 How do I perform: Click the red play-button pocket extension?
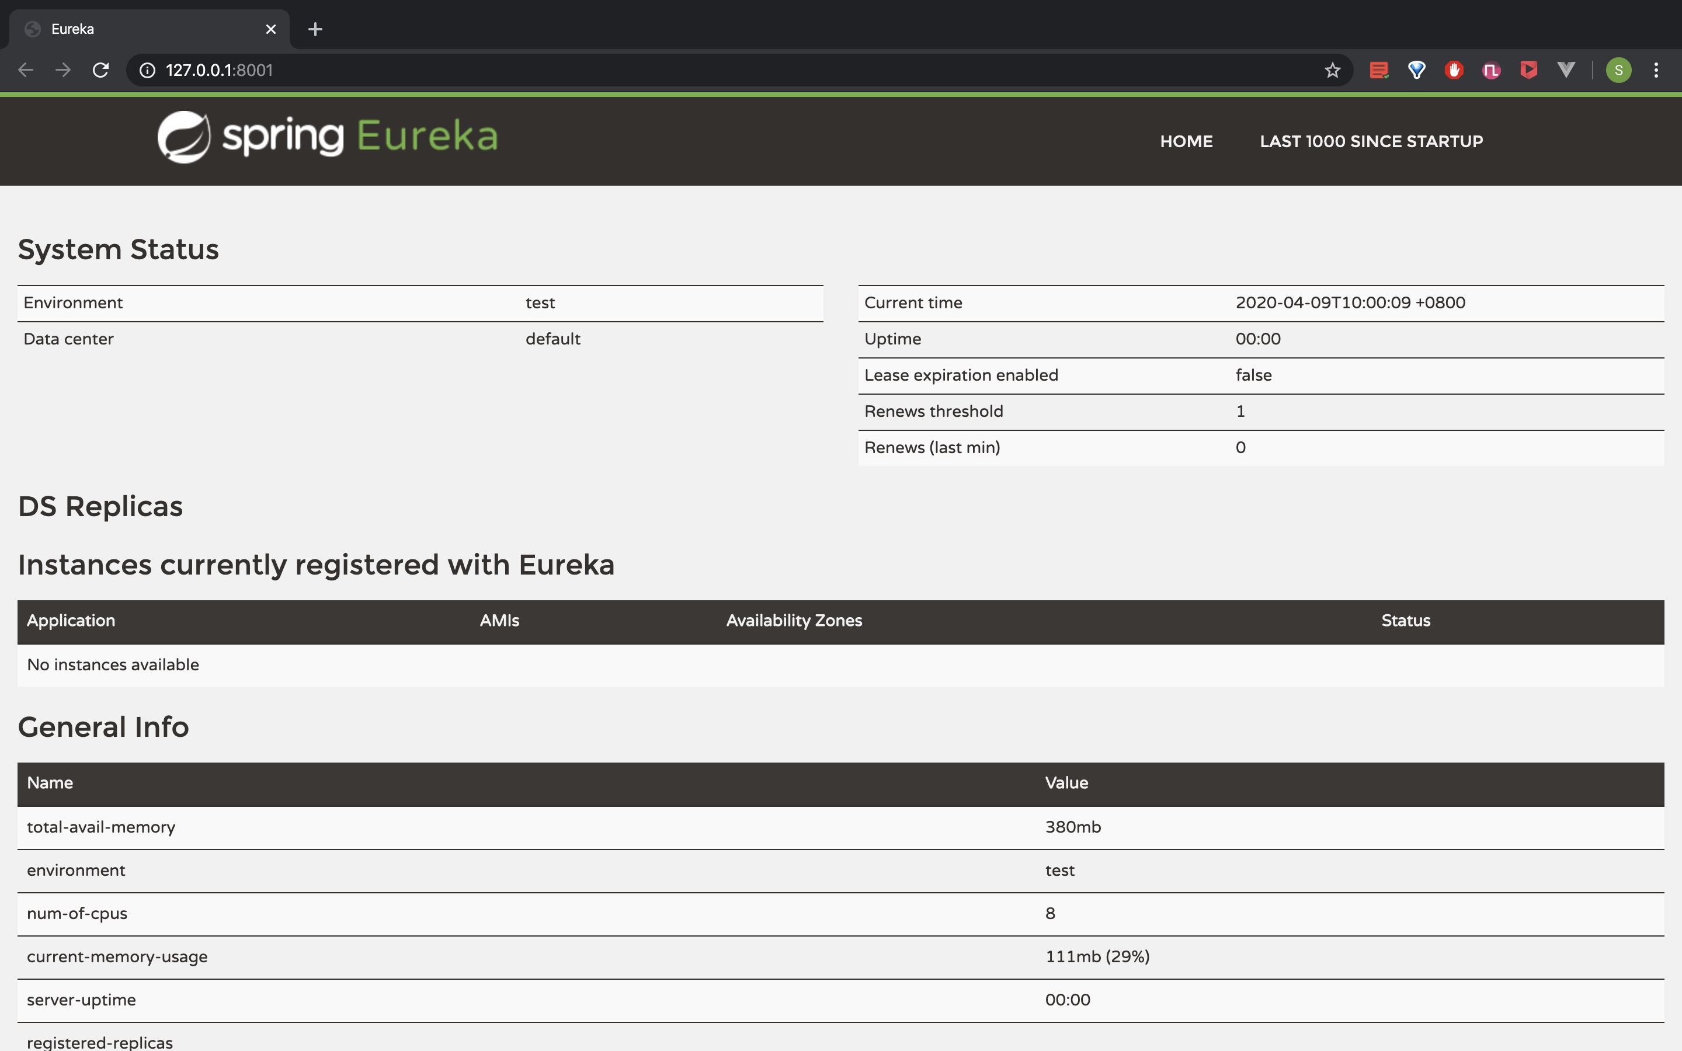click(1528, 70)
